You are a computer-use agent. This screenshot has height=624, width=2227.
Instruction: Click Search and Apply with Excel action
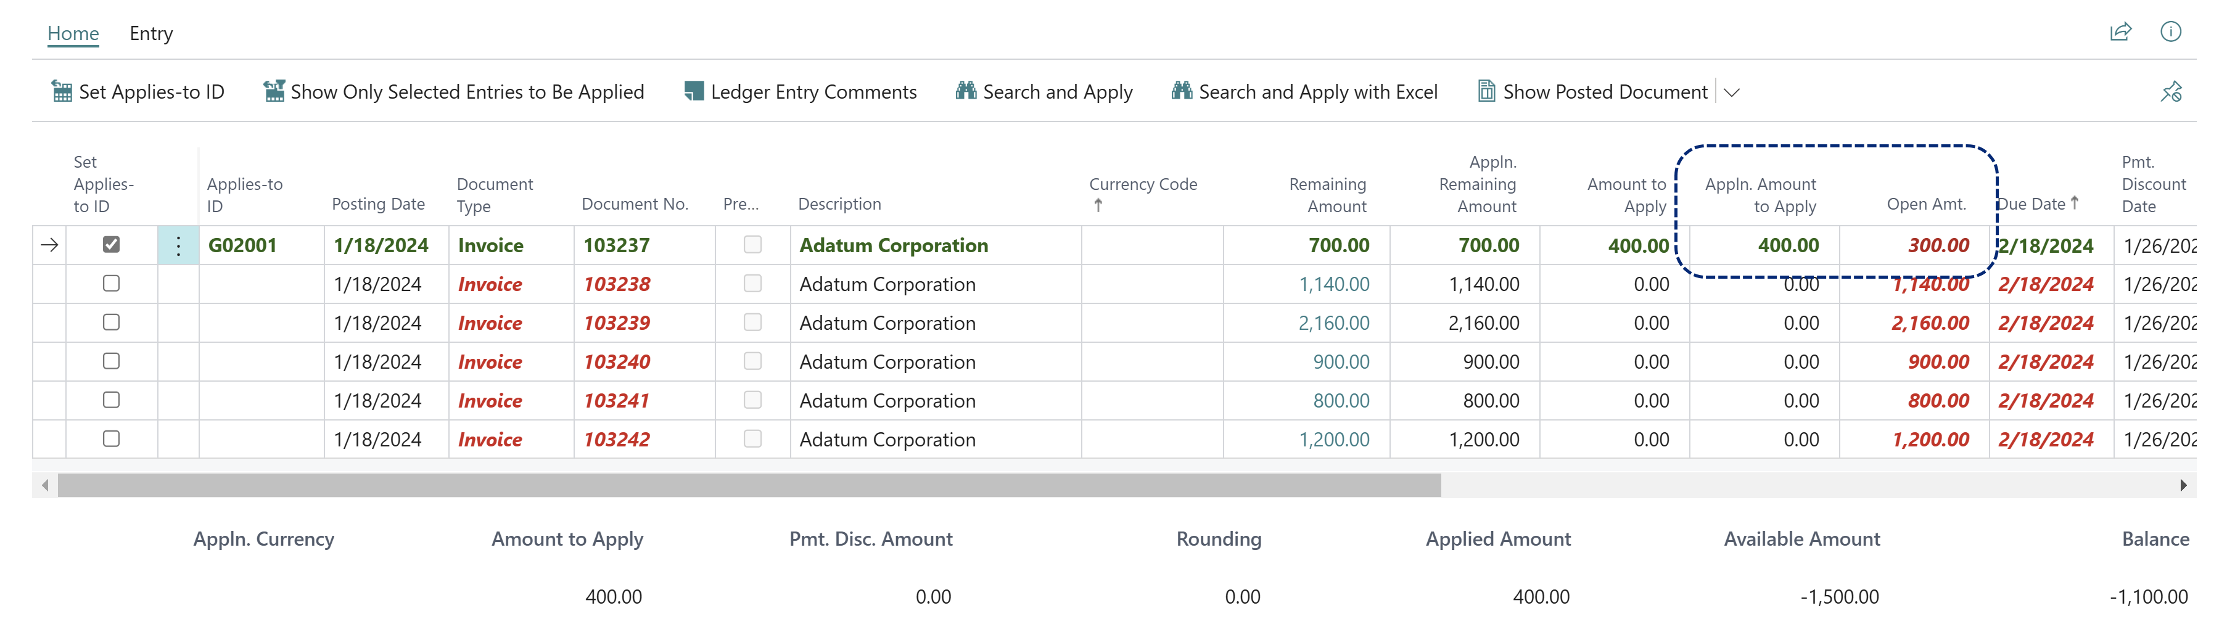1304,92
